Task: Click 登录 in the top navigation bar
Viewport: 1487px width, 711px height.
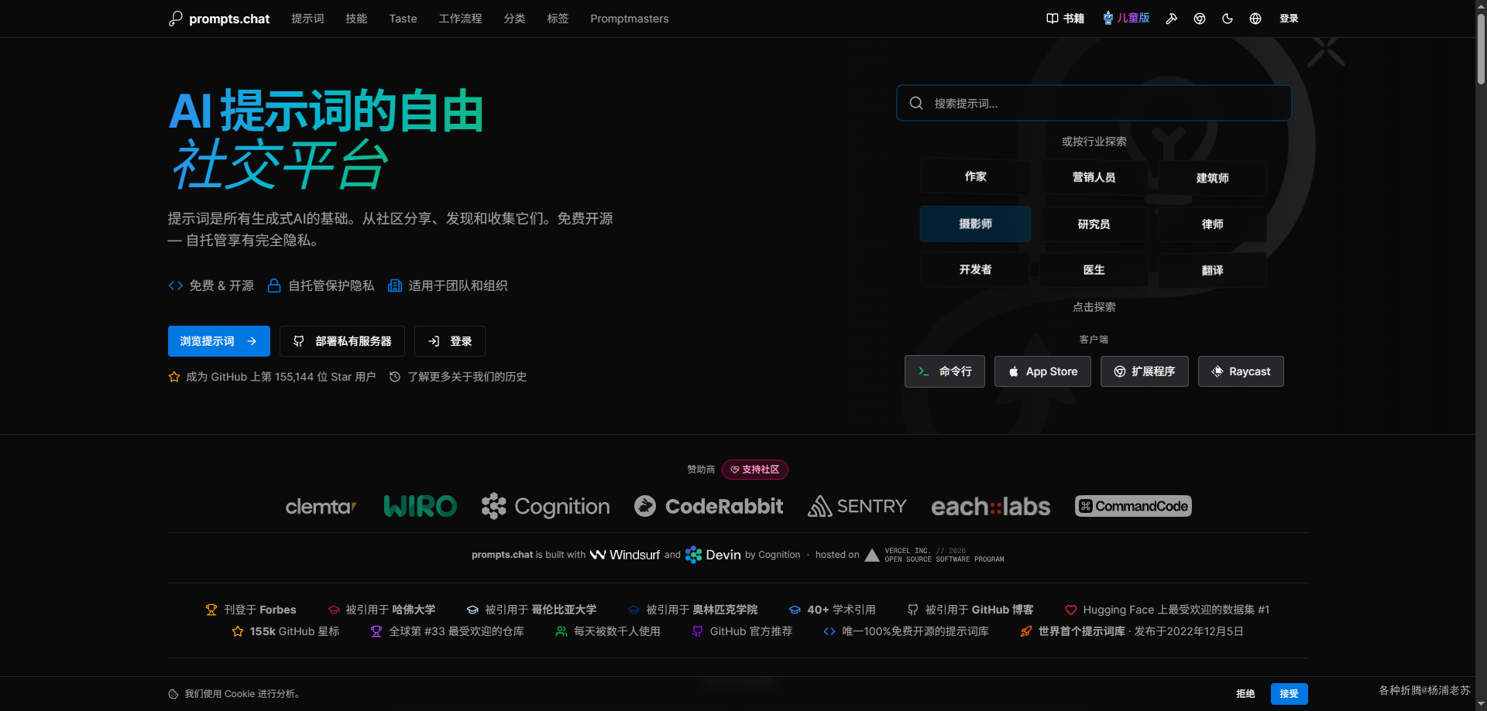Action: 1289,19
